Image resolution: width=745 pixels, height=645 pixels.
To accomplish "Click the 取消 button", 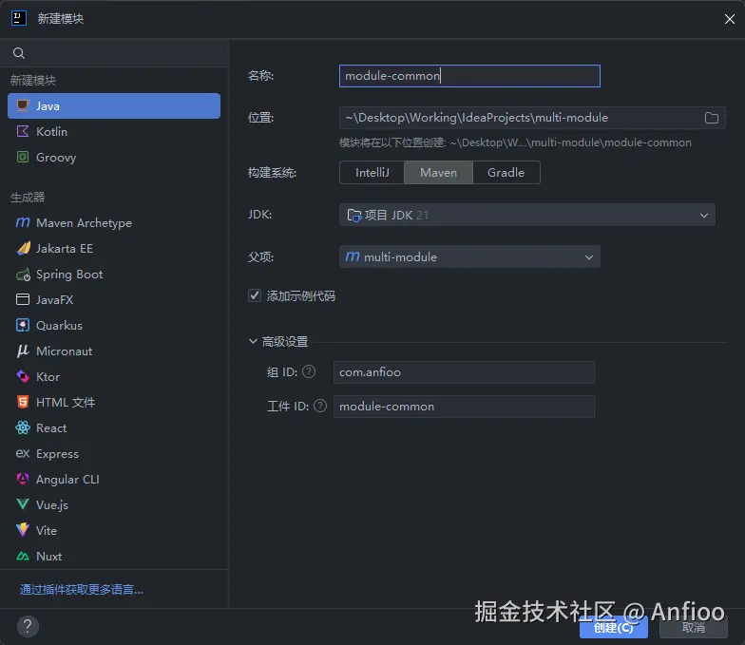I will click(694, 627).
